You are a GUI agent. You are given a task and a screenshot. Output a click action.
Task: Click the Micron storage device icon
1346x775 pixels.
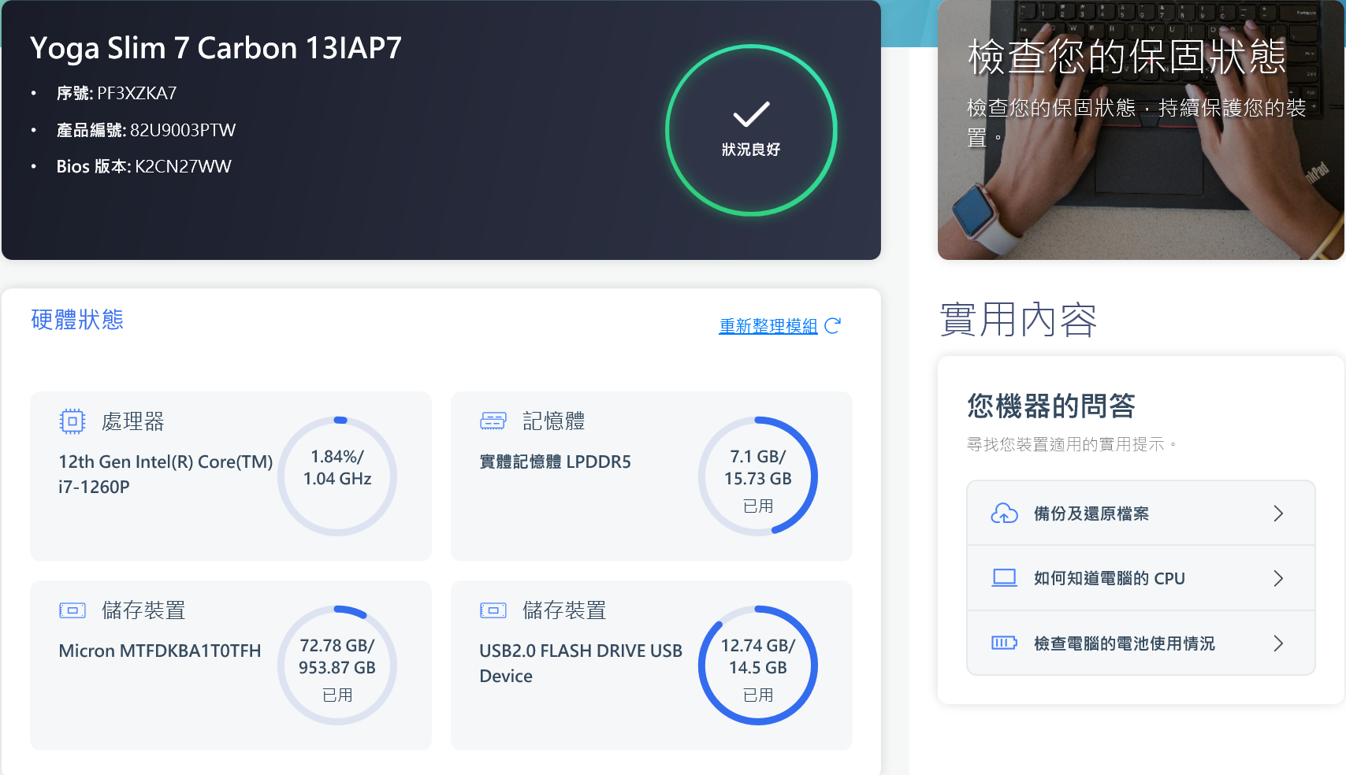coord(73,610)
